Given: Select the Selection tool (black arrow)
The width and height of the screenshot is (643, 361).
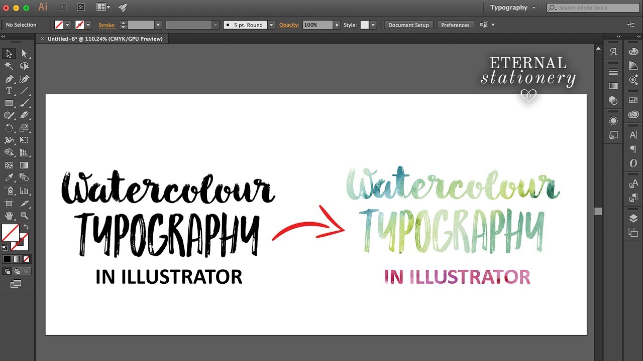Looking at the screenshot, I should [9, 54].
